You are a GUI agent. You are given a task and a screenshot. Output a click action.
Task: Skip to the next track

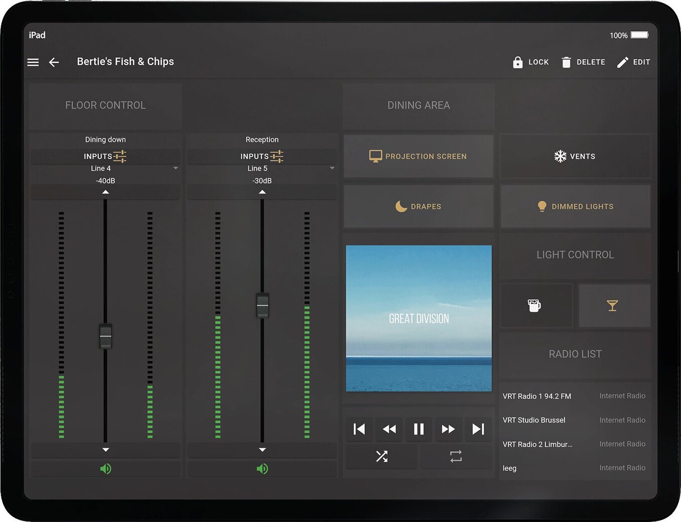pos(478,429)
